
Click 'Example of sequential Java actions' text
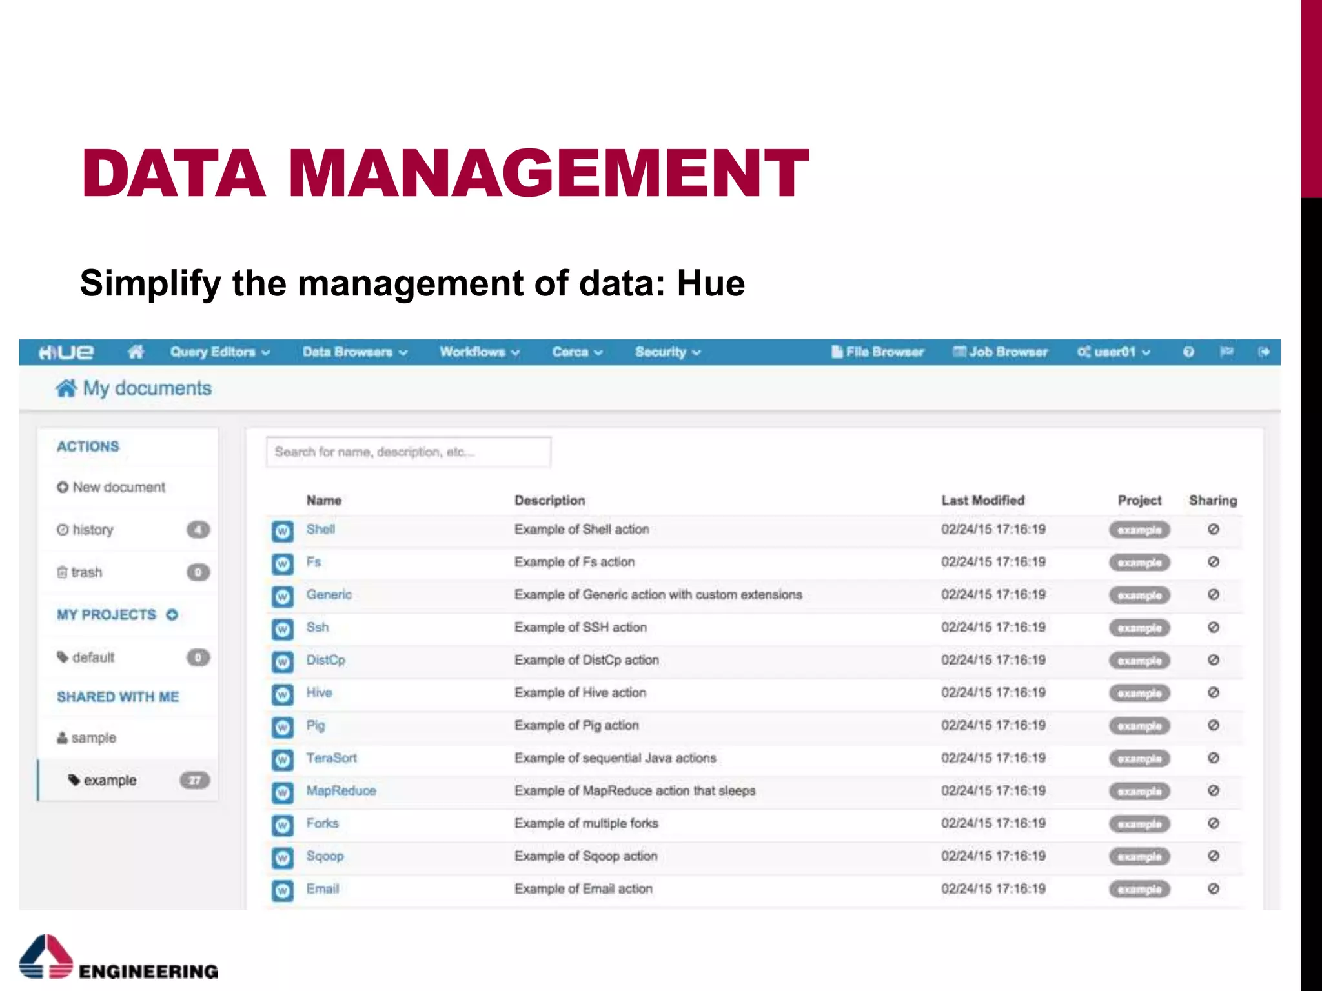615,758
